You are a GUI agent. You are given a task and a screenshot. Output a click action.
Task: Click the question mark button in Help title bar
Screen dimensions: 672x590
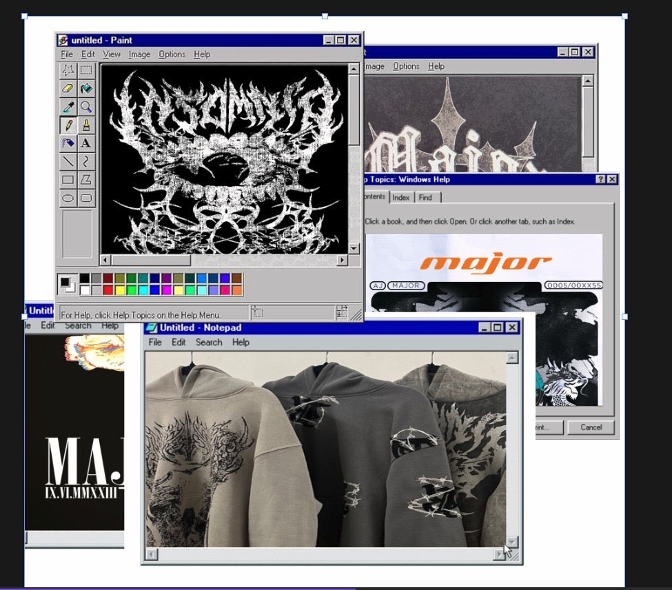[x=600, y=179]
